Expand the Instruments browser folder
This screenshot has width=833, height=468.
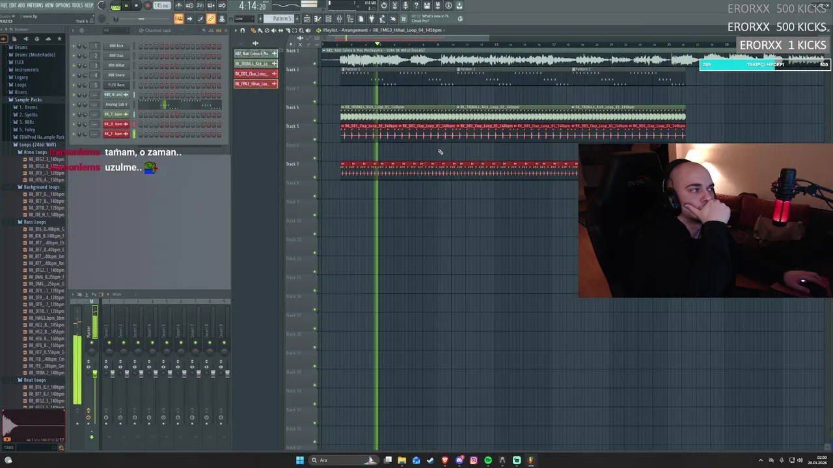(26, 70)
